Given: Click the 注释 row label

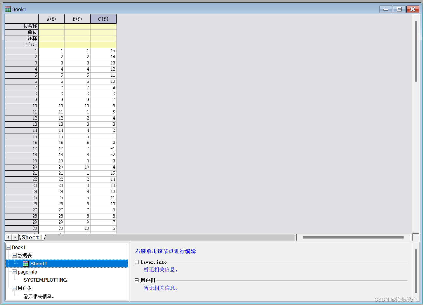Looking at the screenshot, I should (x=22, y=38).
